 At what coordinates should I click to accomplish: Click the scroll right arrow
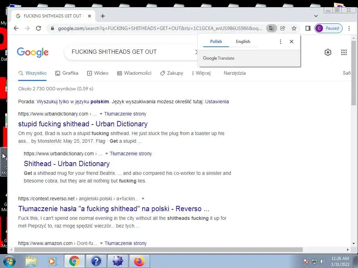click(348, 250)
